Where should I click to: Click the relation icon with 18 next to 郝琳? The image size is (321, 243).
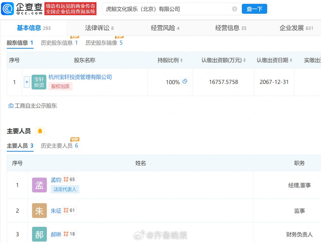(x=69, y=234)
